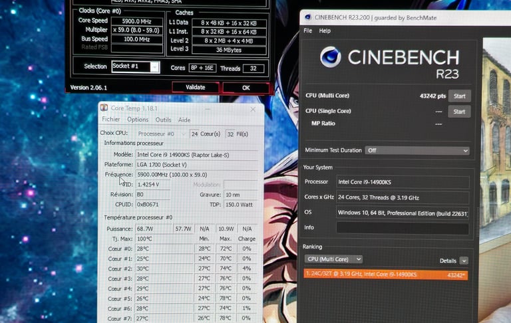Click the Modèle field in Core Temp
The width and height of the screenshot is (511, 323).
pos(197,155)
